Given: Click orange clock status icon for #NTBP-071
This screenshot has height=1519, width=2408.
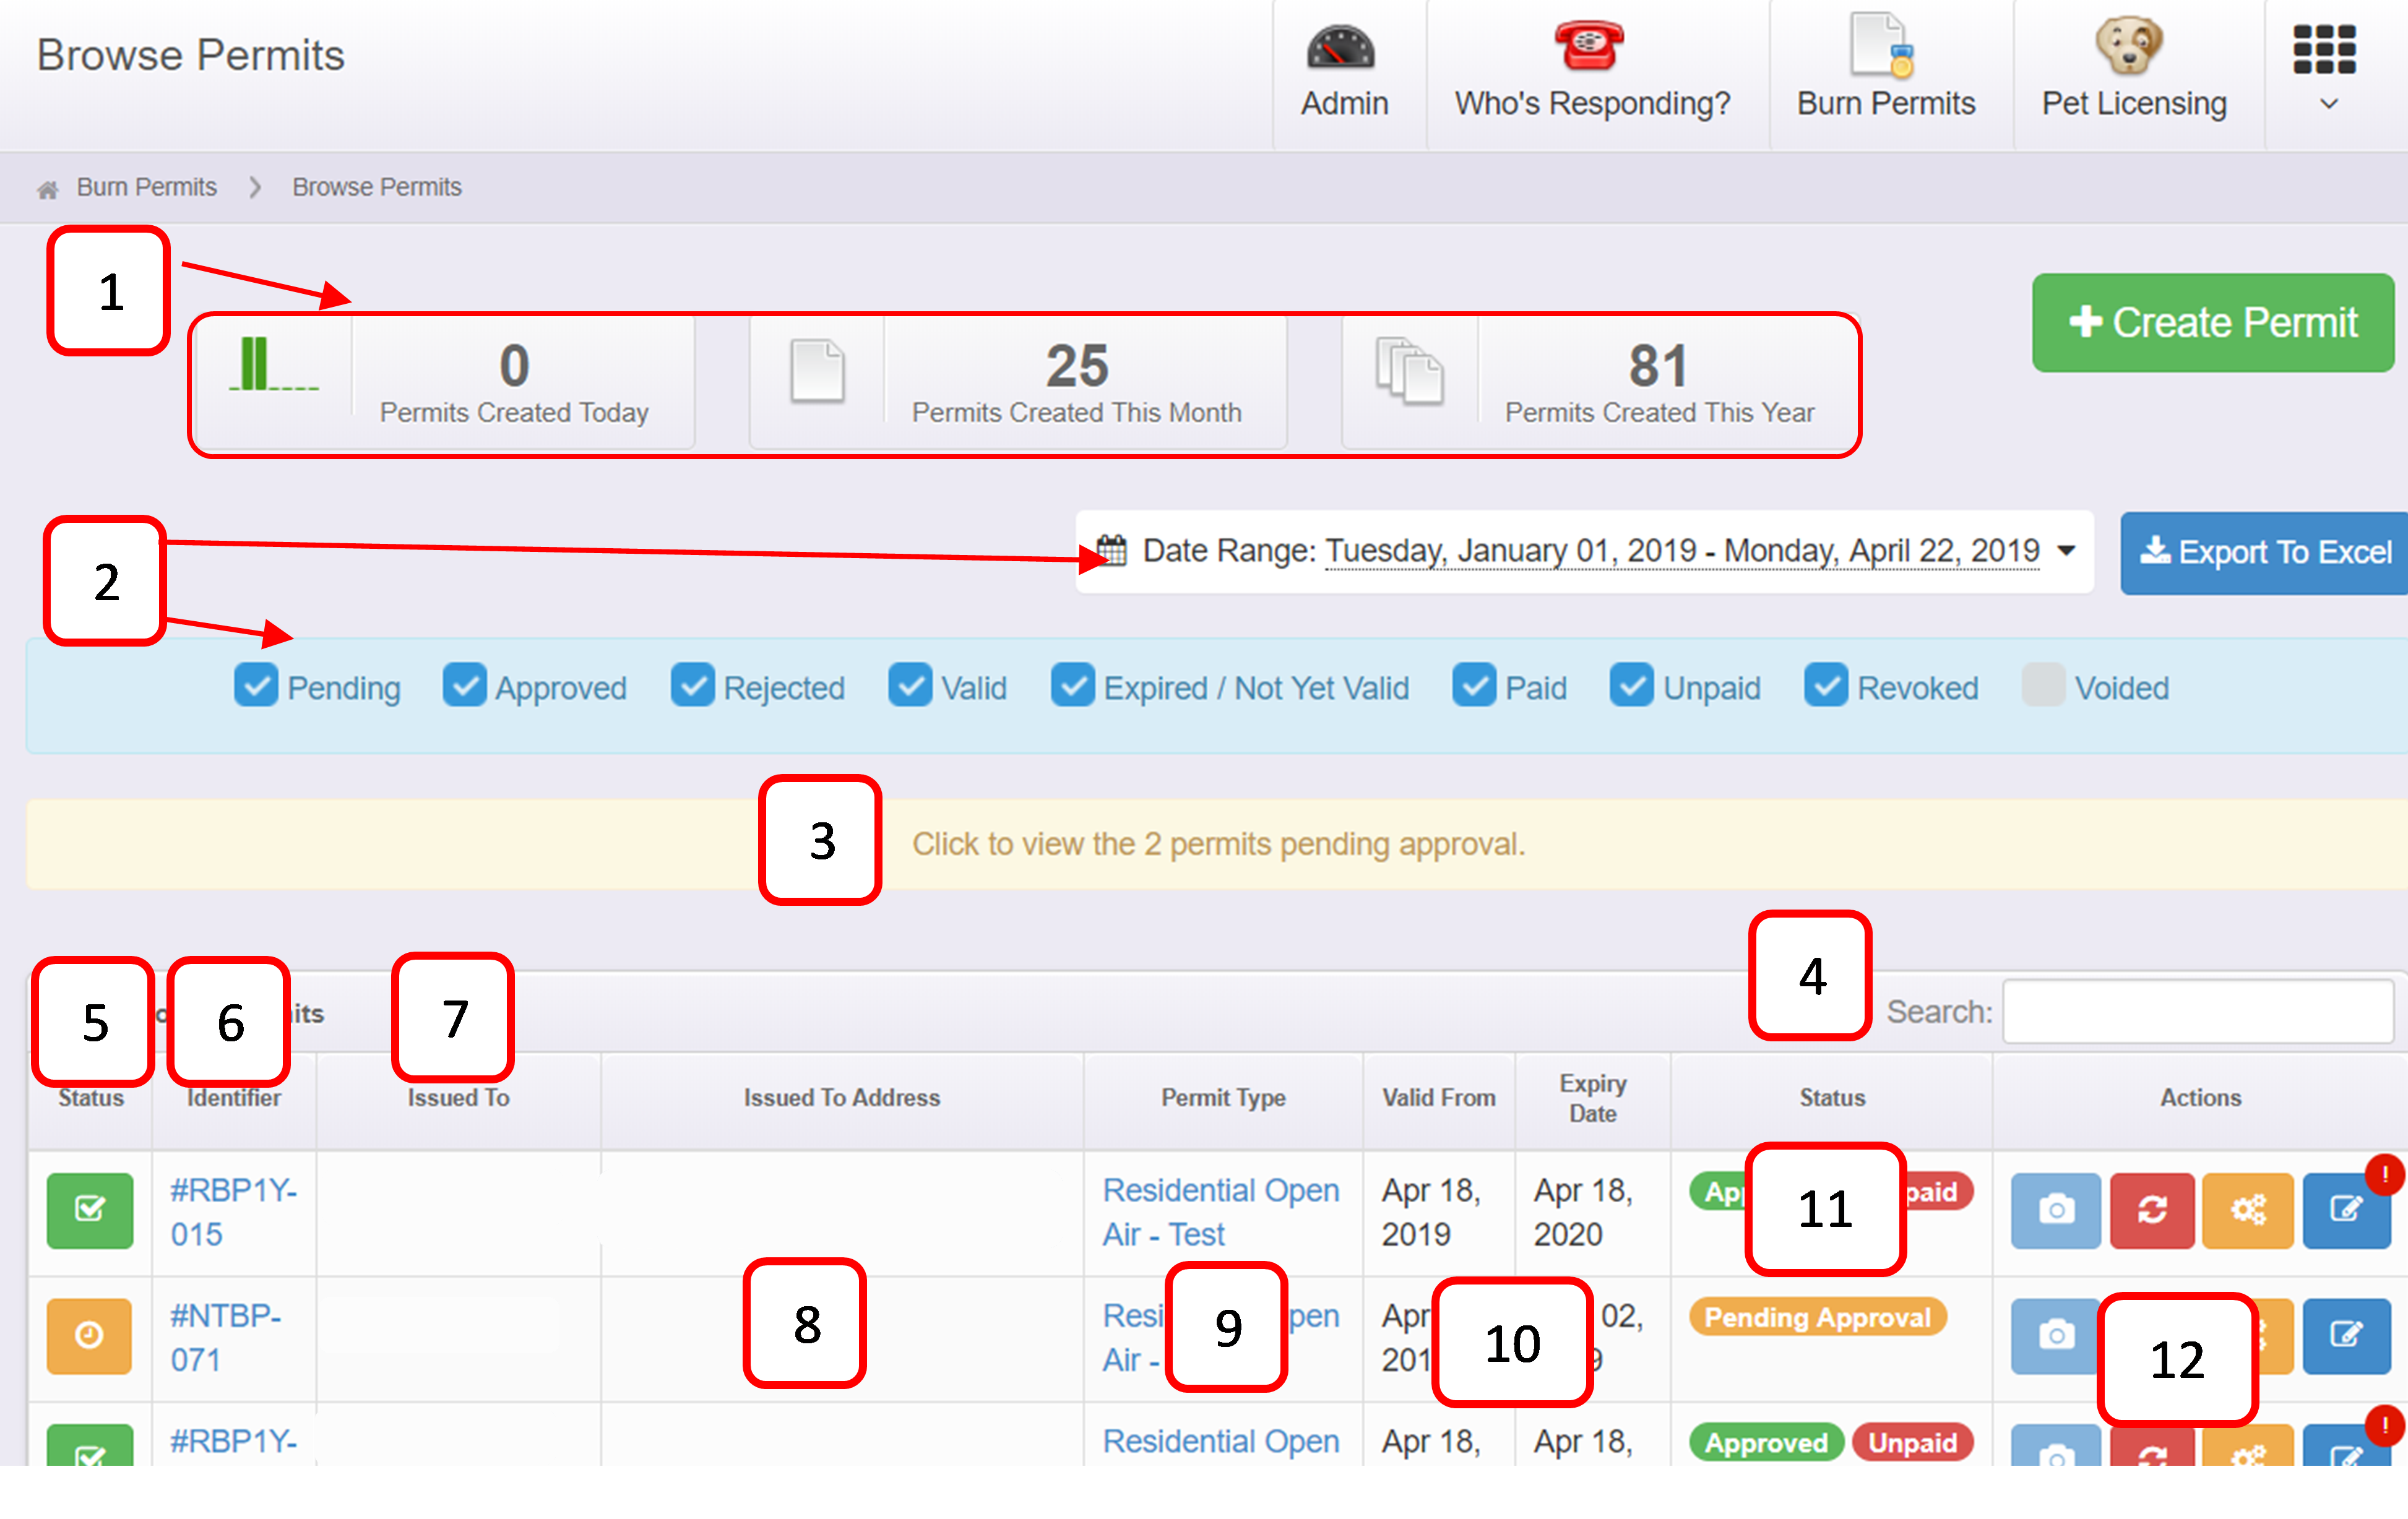Looking at the screenshot, I should click(89, 1336).
